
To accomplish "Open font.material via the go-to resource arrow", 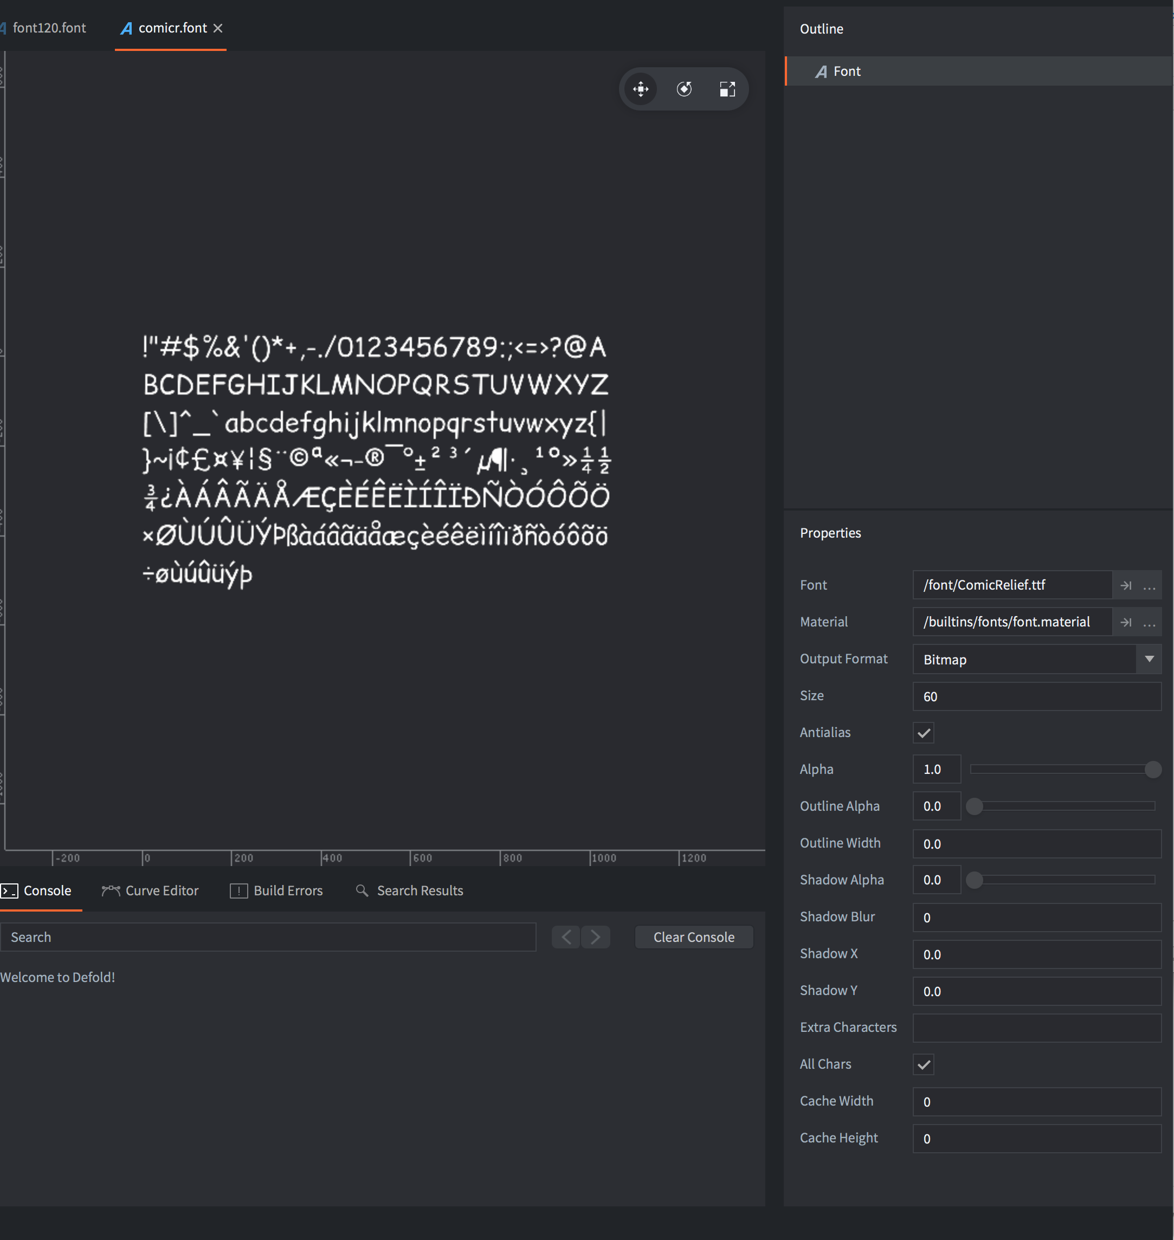I will [x=1126, y=622].
